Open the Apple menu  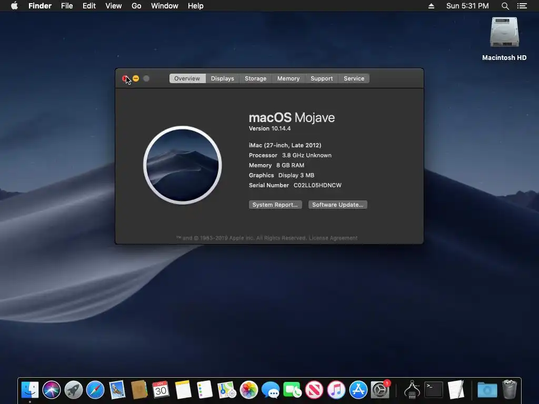point(14,5)
